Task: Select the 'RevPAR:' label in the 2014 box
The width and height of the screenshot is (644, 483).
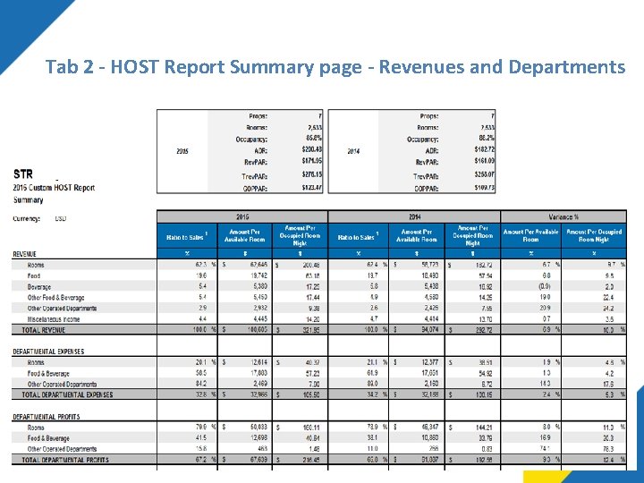Action: pos(427,162)
